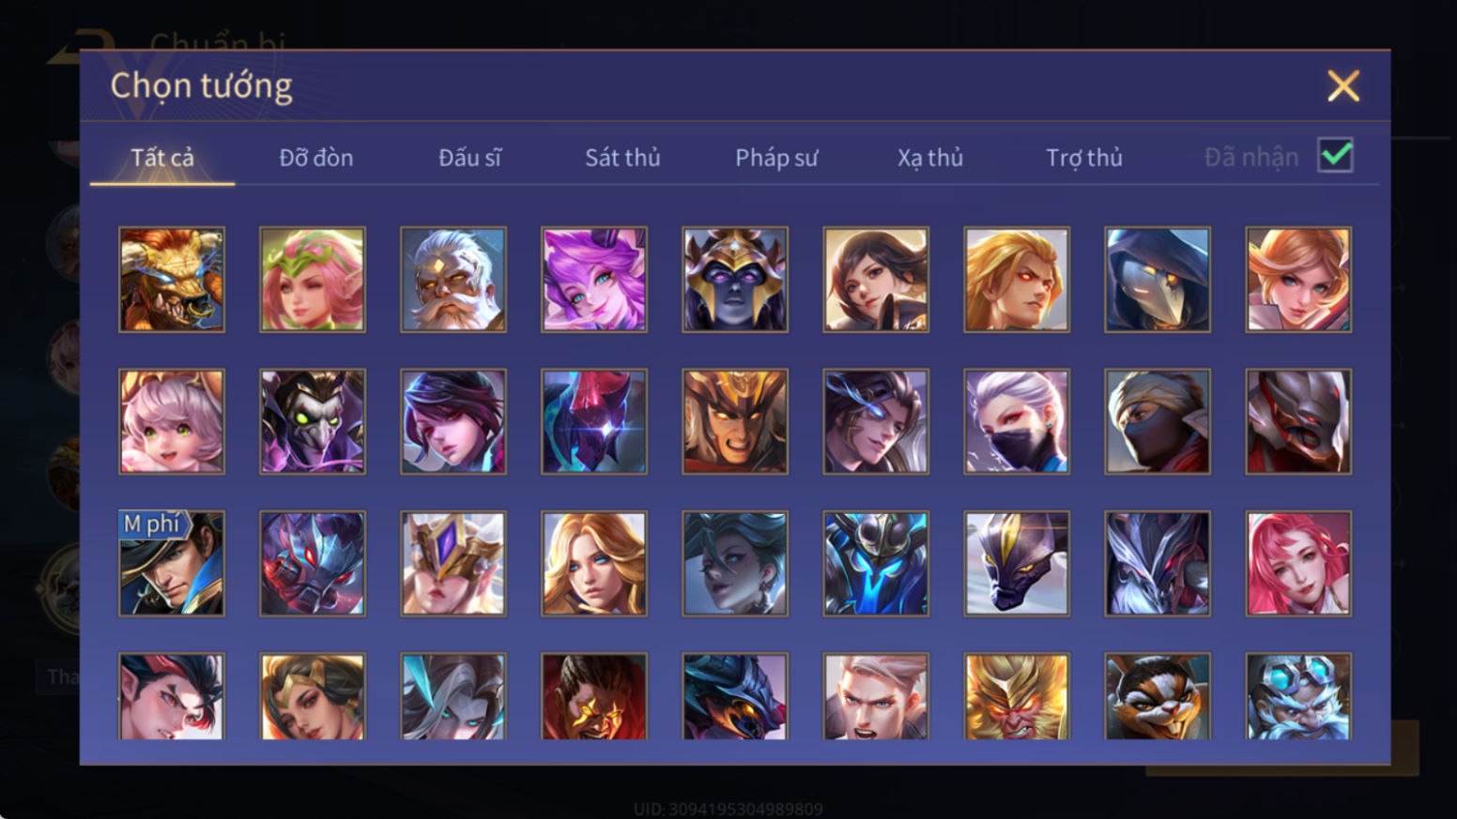Select the masked white-haired ninja hero
1457x819 pixels.
click(1017, 421)
